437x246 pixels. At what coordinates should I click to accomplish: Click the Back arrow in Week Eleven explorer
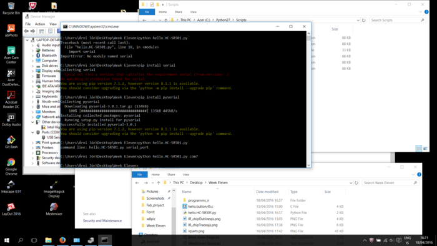[x=137, y=183]
